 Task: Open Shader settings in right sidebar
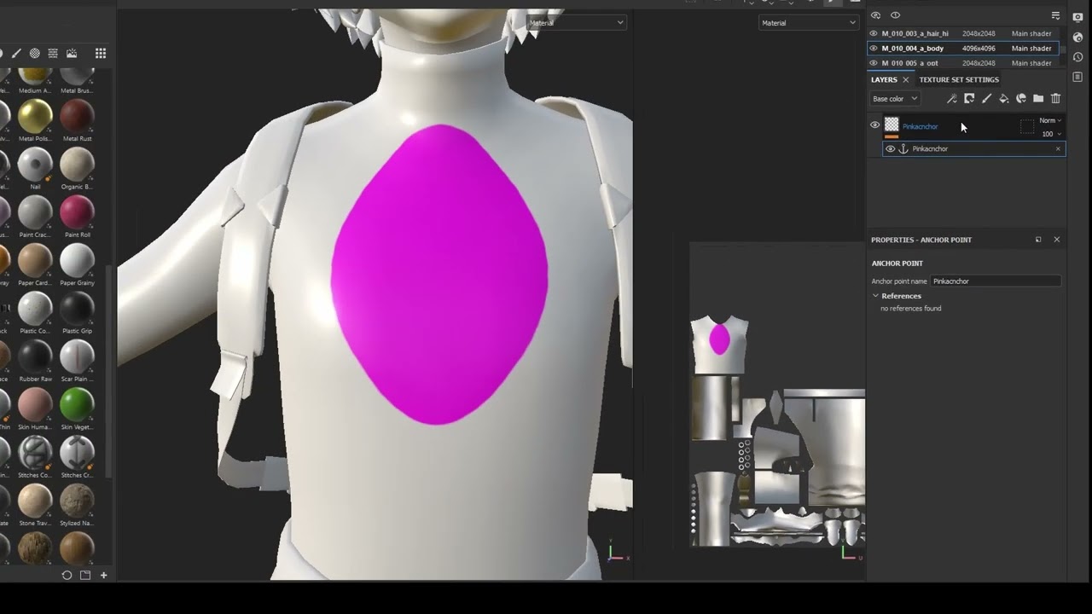click(x=1077, y=38)
